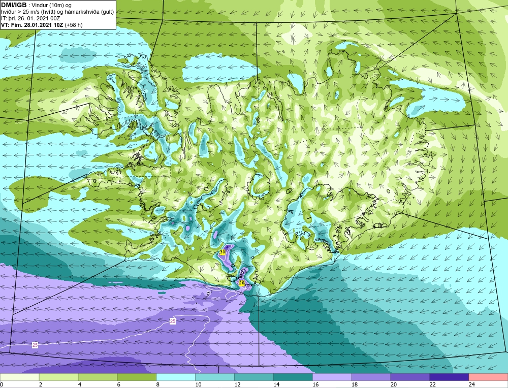The image size is (508, 388).
Task: Select the 14–16 m/s dark teal swatch
Action: coord(293,377)
